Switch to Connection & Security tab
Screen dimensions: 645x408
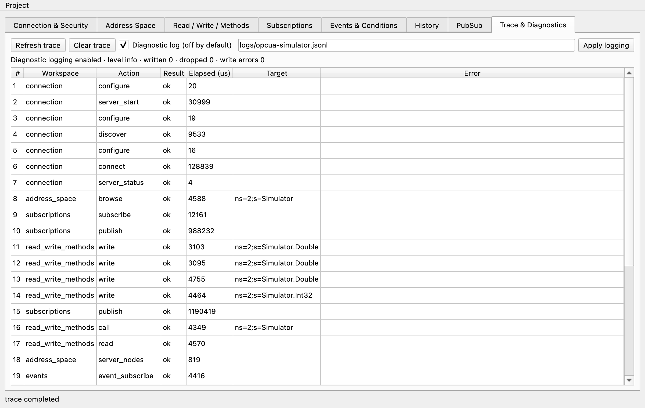(51, 25)
